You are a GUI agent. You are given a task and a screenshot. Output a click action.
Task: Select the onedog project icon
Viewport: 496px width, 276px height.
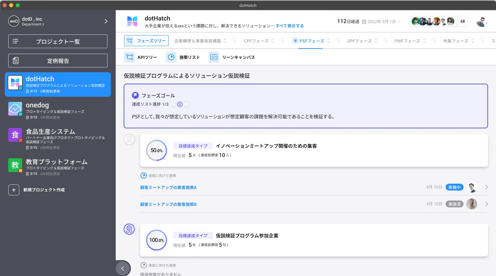(x=15, y=109)
